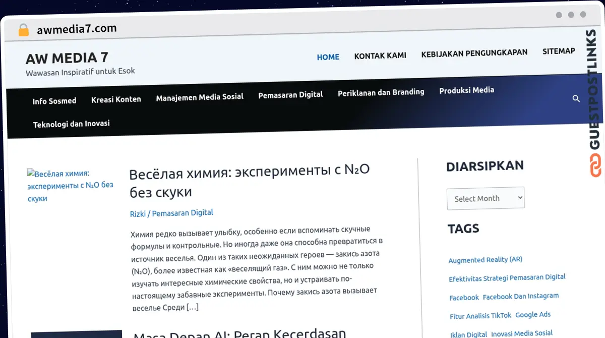Select the Produksi Media category
Image resolution: width=605 pixels, height=338 pixels.
tap(466, 90)
